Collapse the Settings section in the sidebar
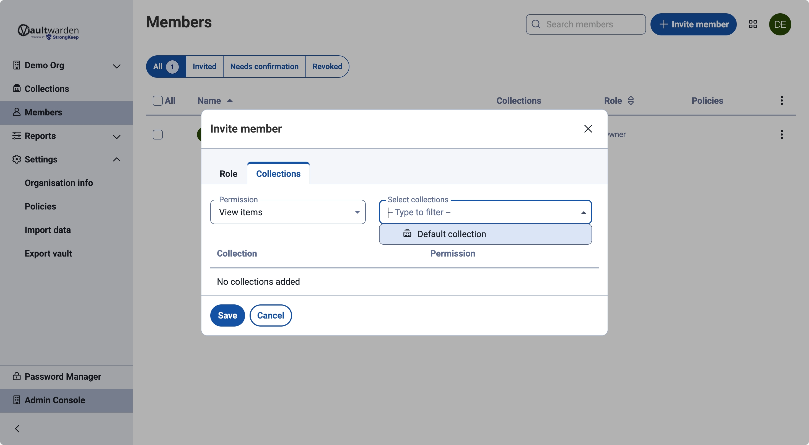The image size is (809, 445). point(116,159)
